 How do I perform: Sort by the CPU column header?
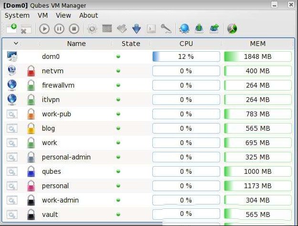tap(186, 44)
